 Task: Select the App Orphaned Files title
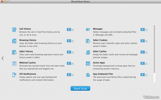pyautogui.click(x=103, y=74)
